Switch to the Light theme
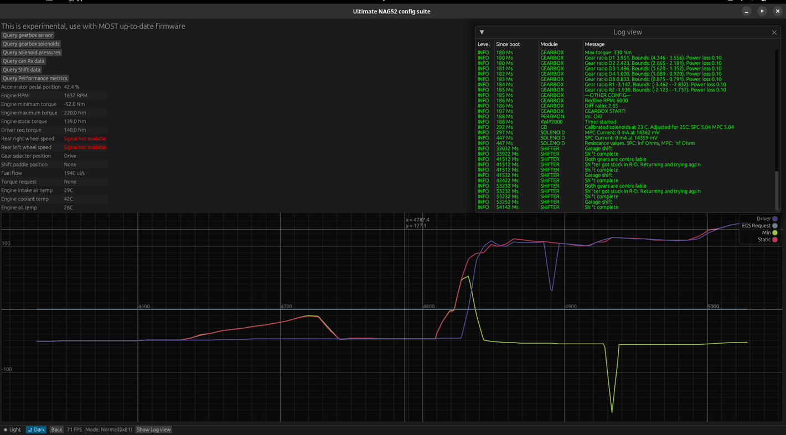Screen dimensions: 786x435 coord(12,429)
